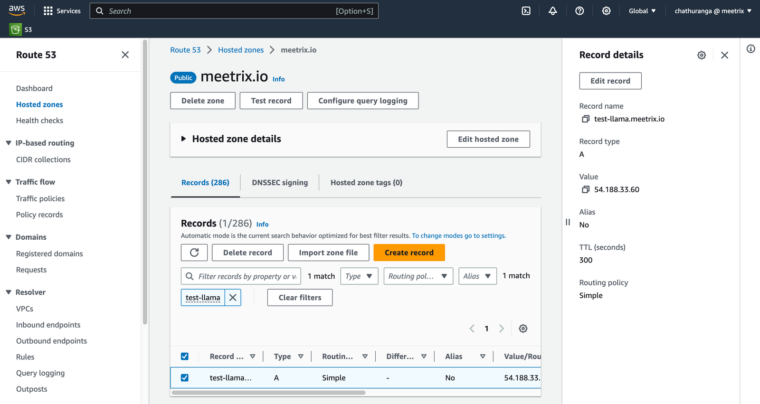Screen dimensions: 760x404
Task: Open Traffic policies in sidebar
Action: pos(40,198)
